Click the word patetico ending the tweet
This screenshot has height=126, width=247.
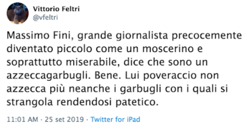click(137, 103)
